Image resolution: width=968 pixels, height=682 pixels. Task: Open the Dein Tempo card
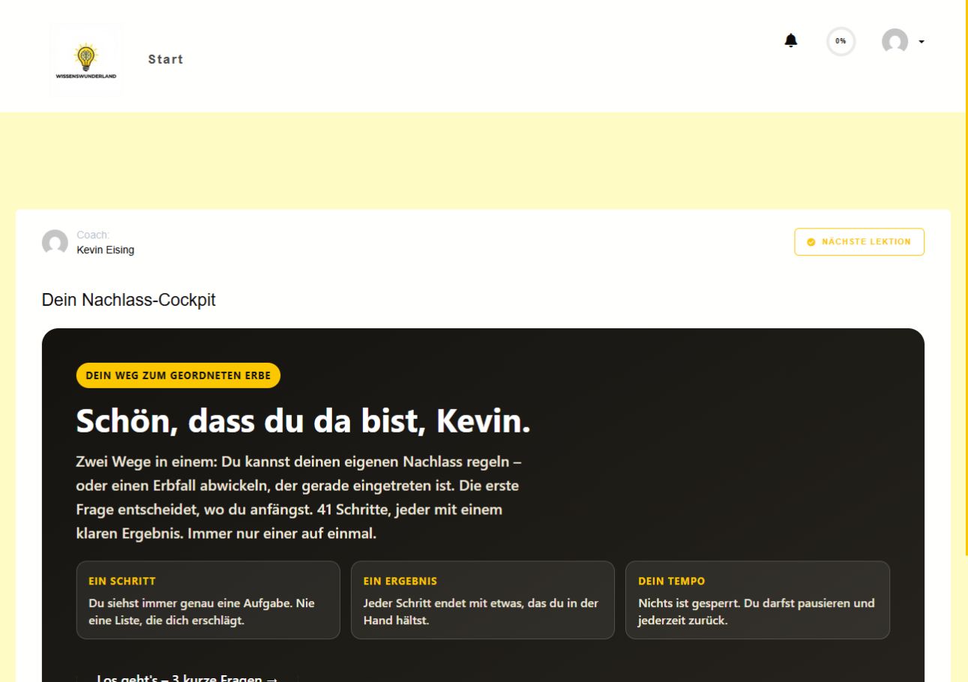757,600
